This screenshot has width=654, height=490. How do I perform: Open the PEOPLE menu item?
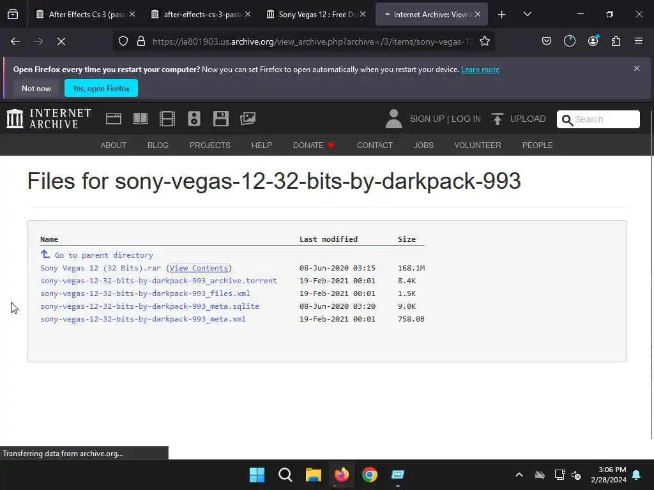coord(538,145)
